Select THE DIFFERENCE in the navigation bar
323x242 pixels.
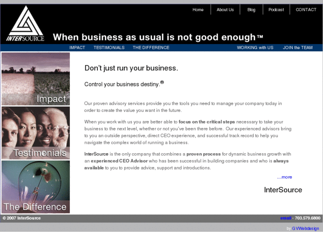(151, 48)
